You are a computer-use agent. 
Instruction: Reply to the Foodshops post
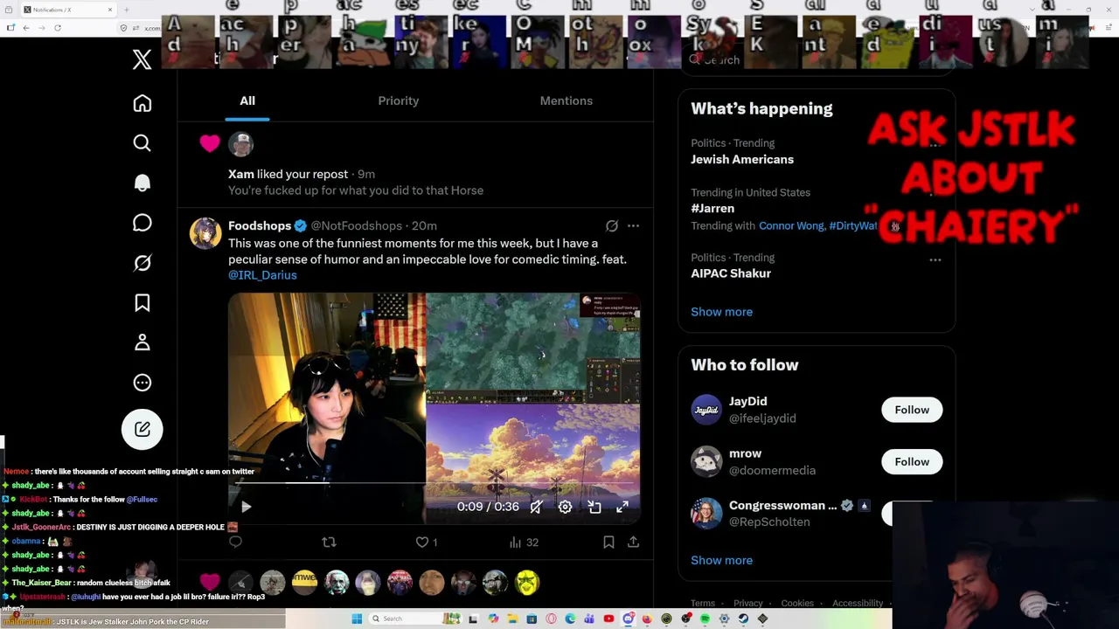235,543
